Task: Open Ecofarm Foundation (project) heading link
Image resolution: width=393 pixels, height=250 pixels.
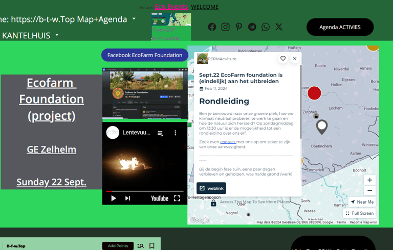Action: click(x=51, y=99)
